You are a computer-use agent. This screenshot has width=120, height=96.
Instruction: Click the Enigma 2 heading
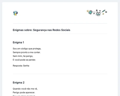(18, 82)
